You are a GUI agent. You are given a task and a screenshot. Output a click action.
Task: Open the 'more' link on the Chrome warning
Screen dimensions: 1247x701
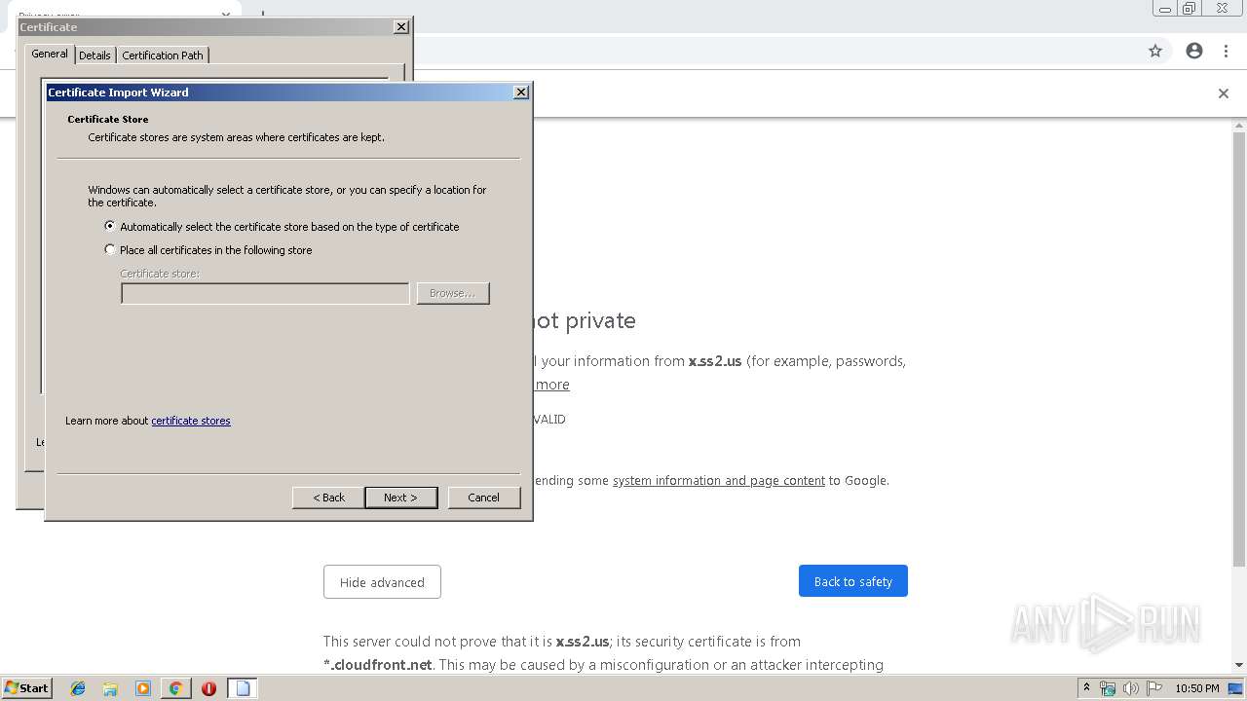(552, 385)
